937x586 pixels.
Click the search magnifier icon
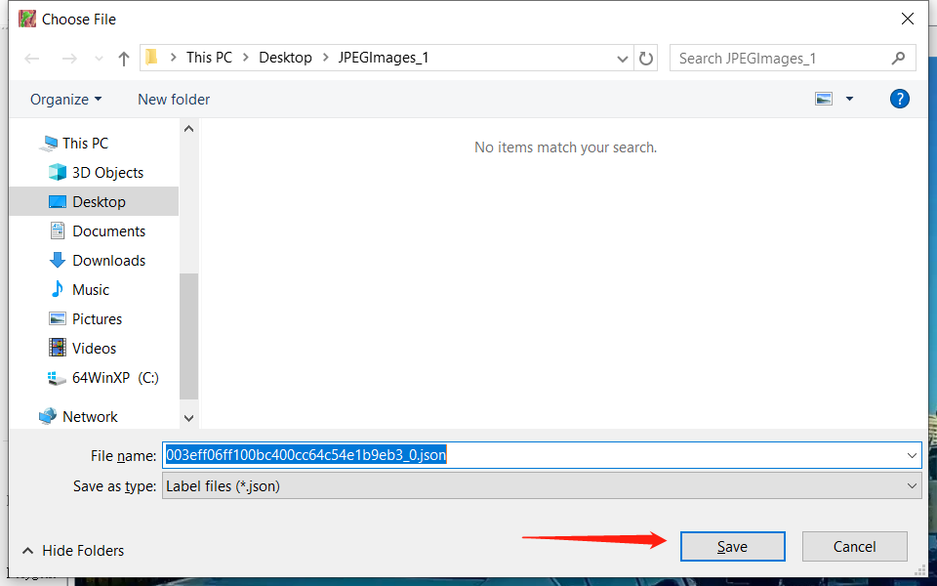898,58
